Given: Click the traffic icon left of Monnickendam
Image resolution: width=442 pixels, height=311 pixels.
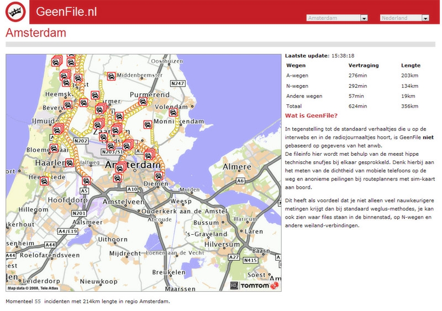Looking at the screenshot, I should coord(148,124).
